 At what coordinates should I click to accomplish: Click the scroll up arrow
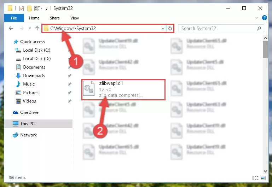pyautogui.click(x=265, y=37)
